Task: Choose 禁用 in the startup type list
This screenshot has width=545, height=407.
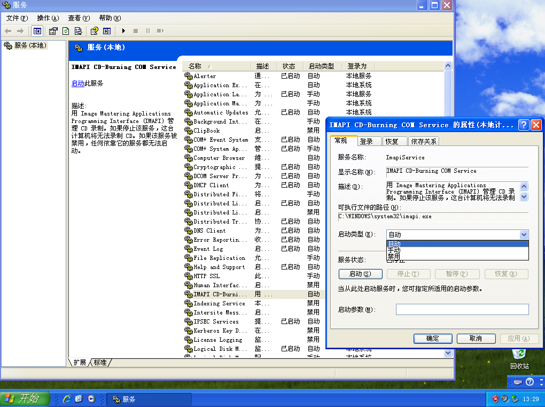Action: coord(457,256)
